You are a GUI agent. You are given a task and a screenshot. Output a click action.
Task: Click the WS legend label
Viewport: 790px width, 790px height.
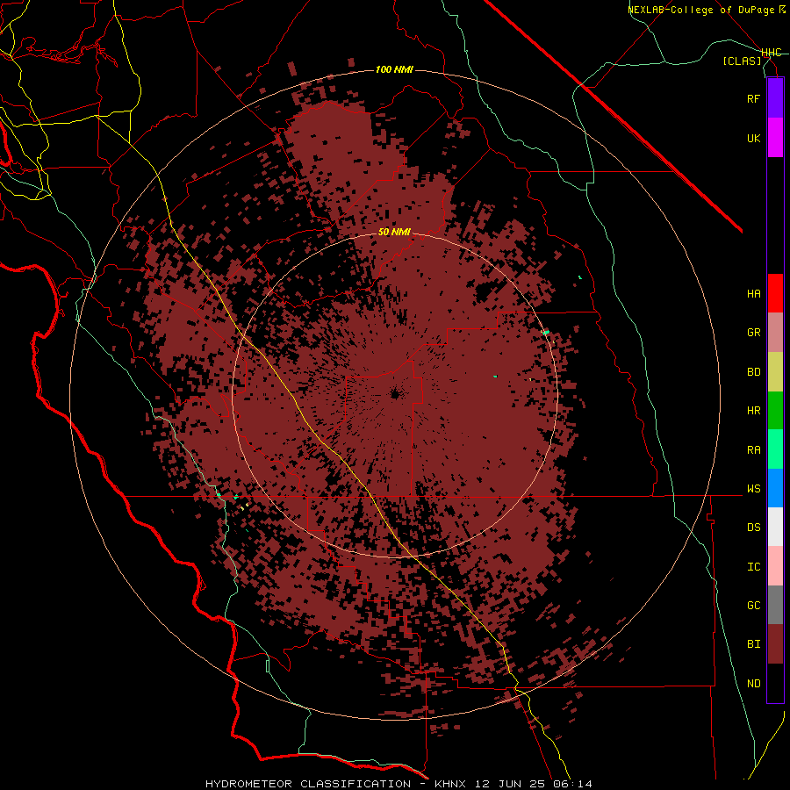754,488
